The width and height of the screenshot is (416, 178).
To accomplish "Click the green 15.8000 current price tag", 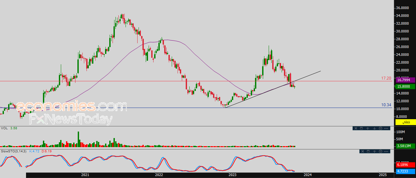I will coord(405,86).
